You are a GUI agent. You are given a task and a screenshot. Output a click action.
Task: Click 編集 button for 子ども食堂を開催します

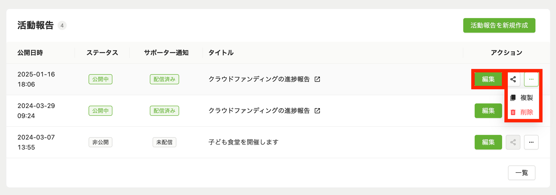(488, 142)
